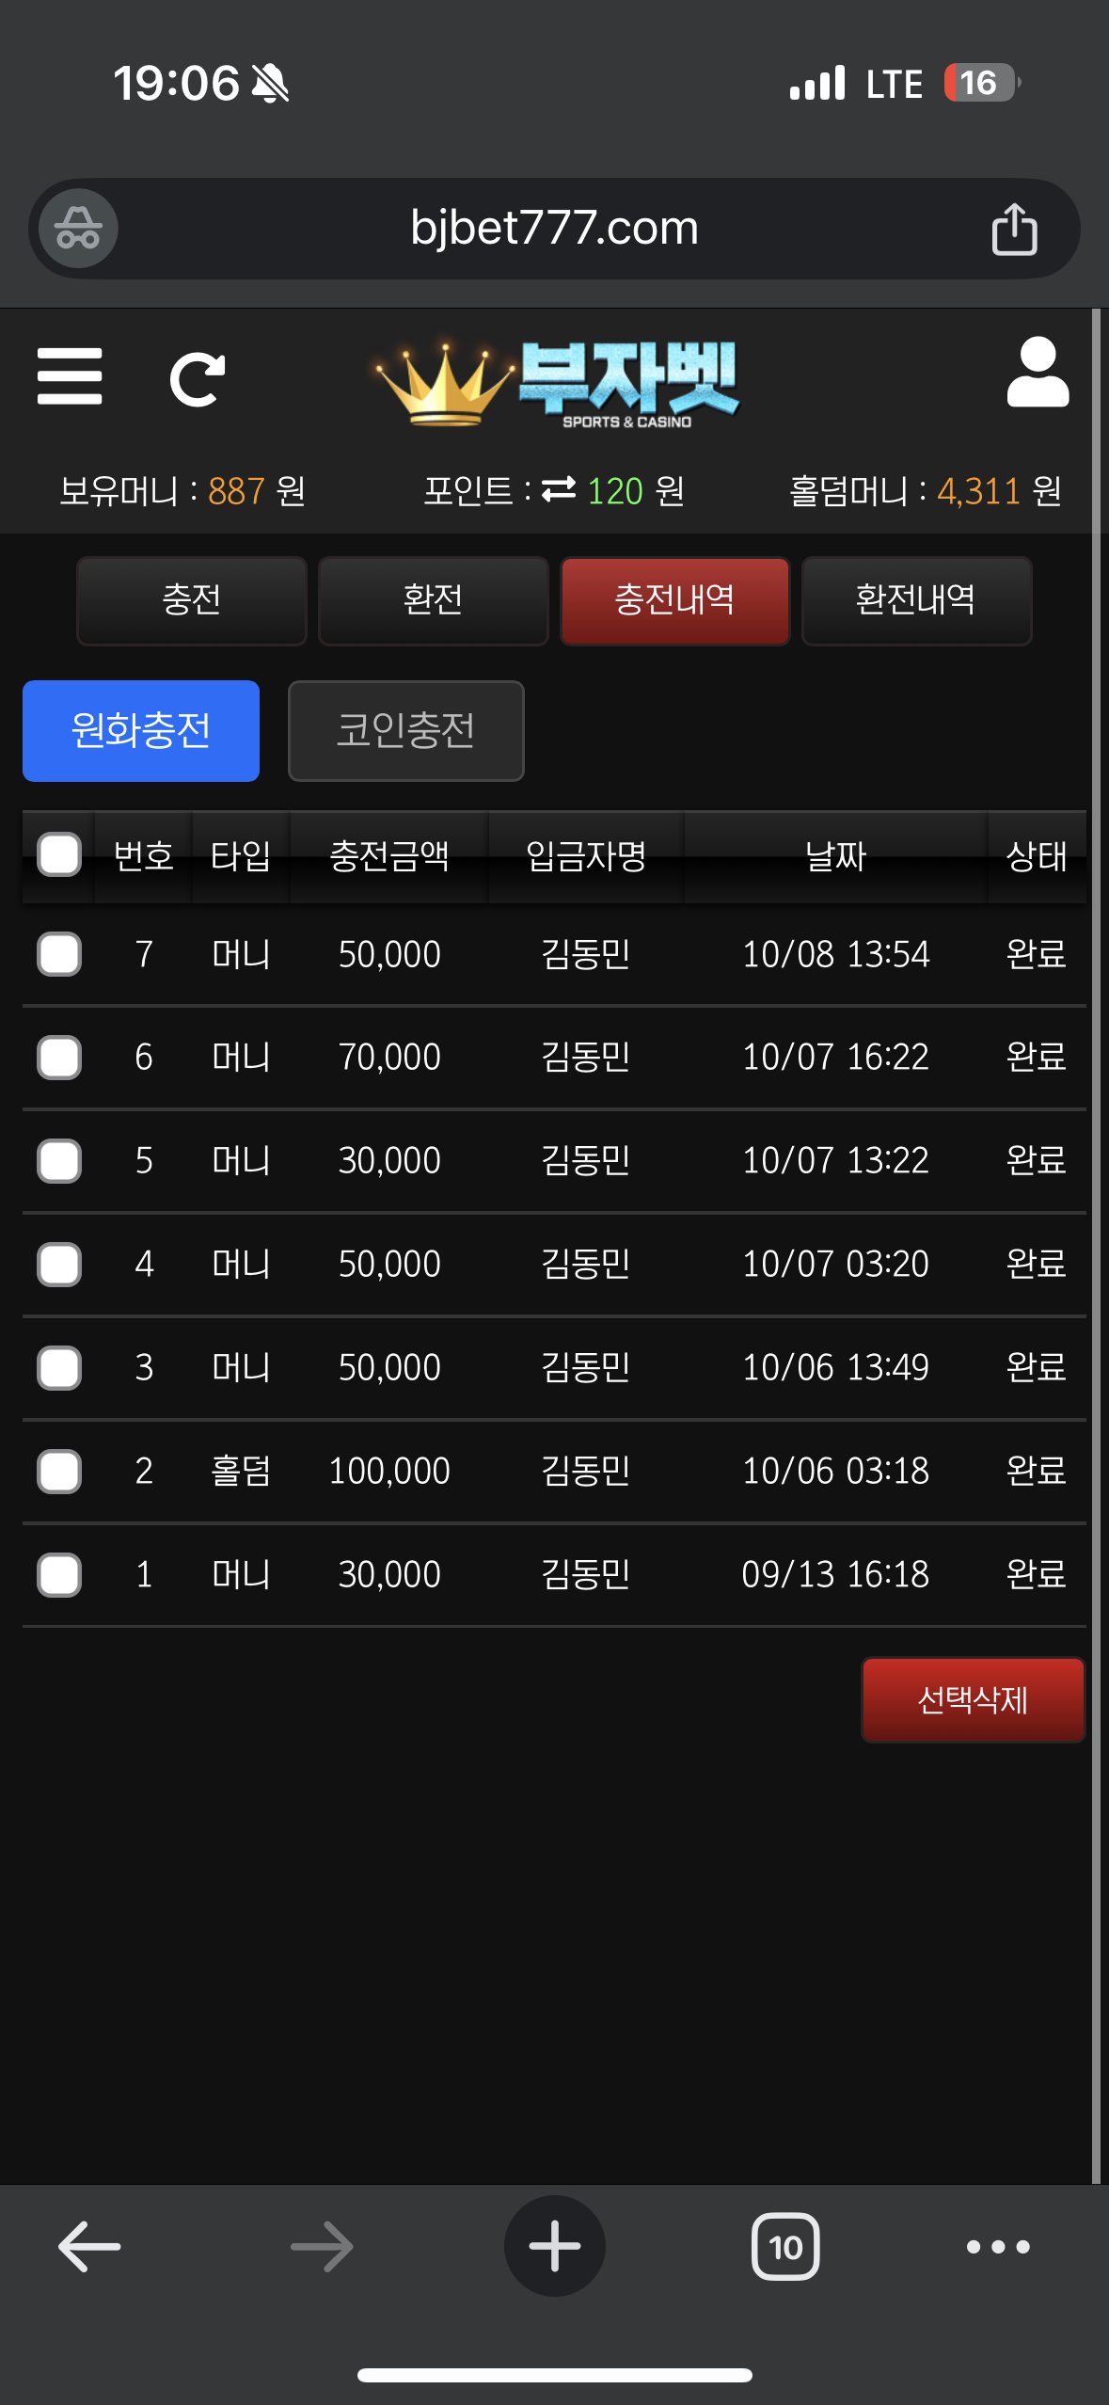This screenshot has width=1109, height=2405.
Task: Tap the page refresh icon
Action: tap(198, 379)
